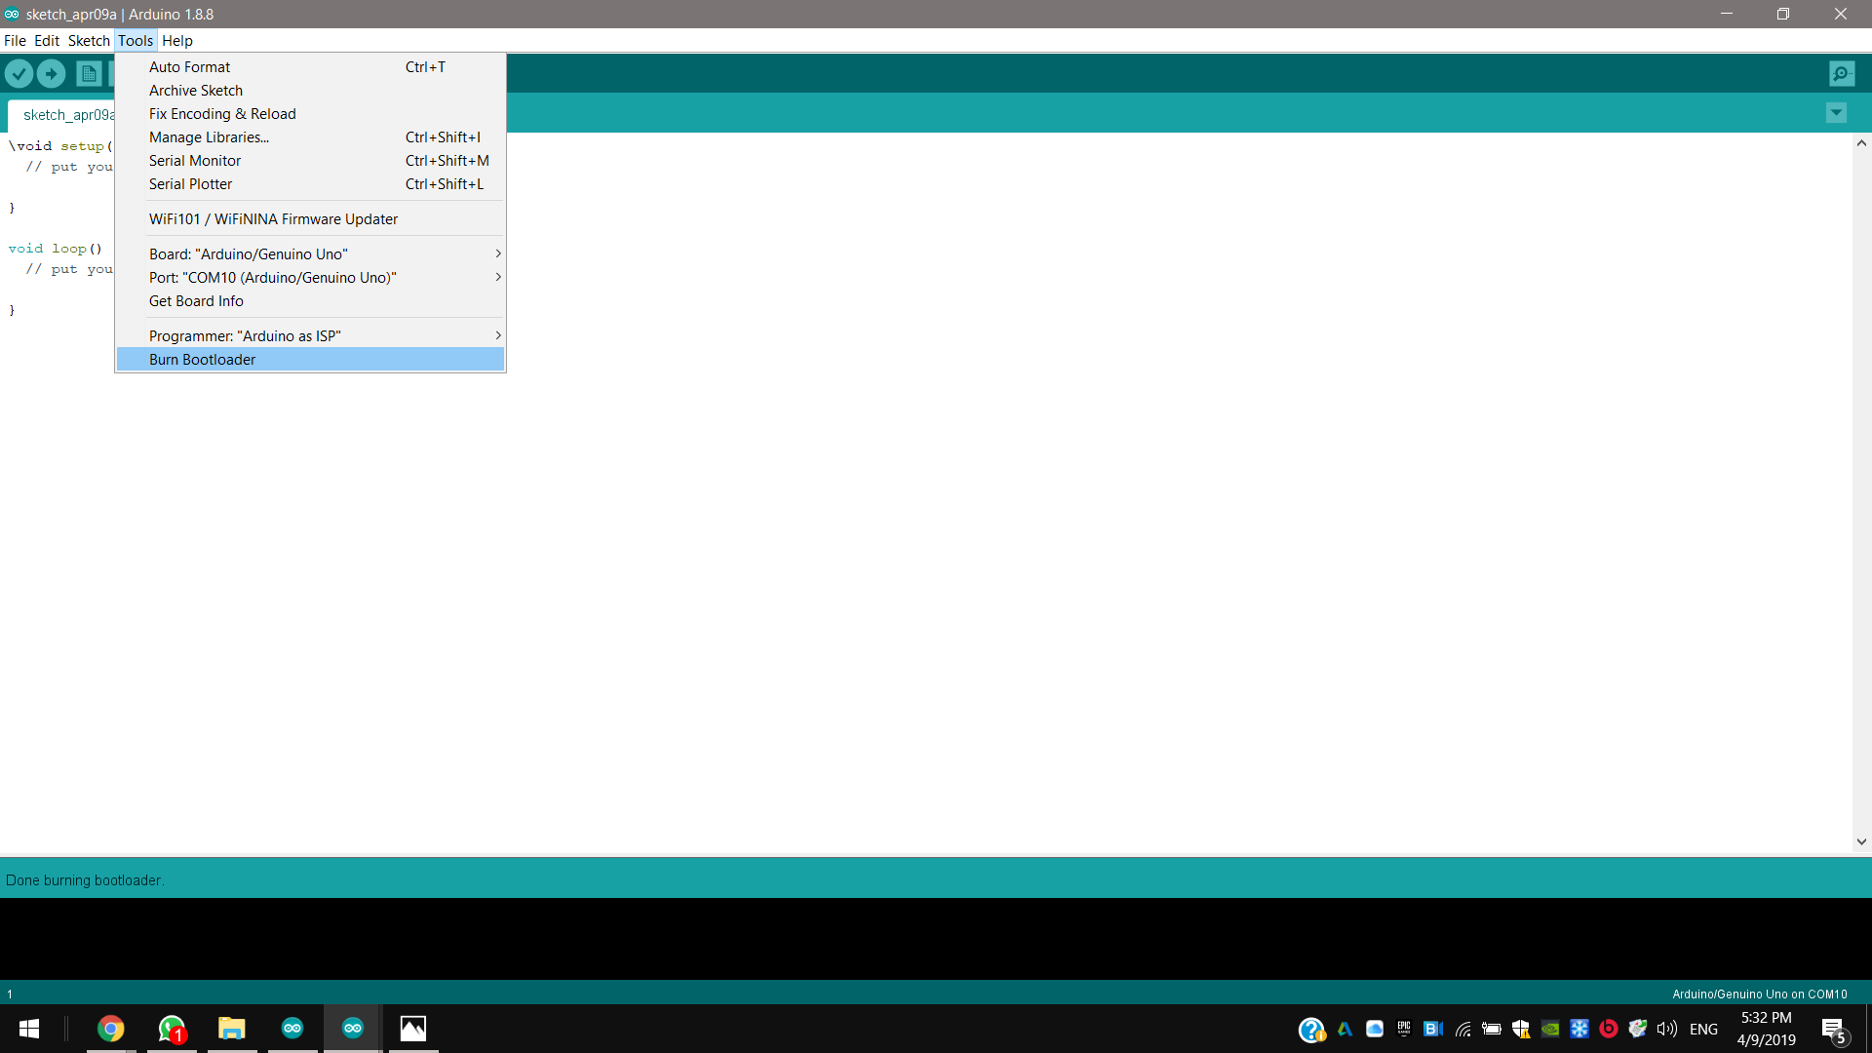Choose Manage Libraries from Tools menu
Screen dimensions: 1872x1053
click(209, 136)
